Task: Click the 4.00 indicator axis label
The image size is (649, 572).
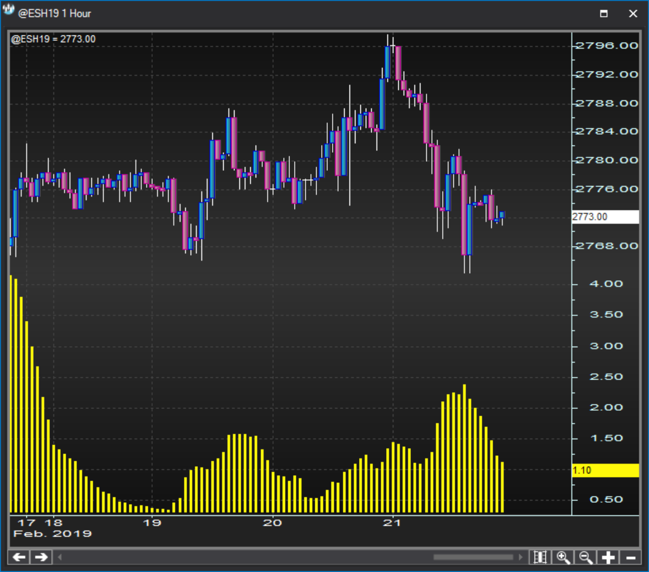Action: 606,284
